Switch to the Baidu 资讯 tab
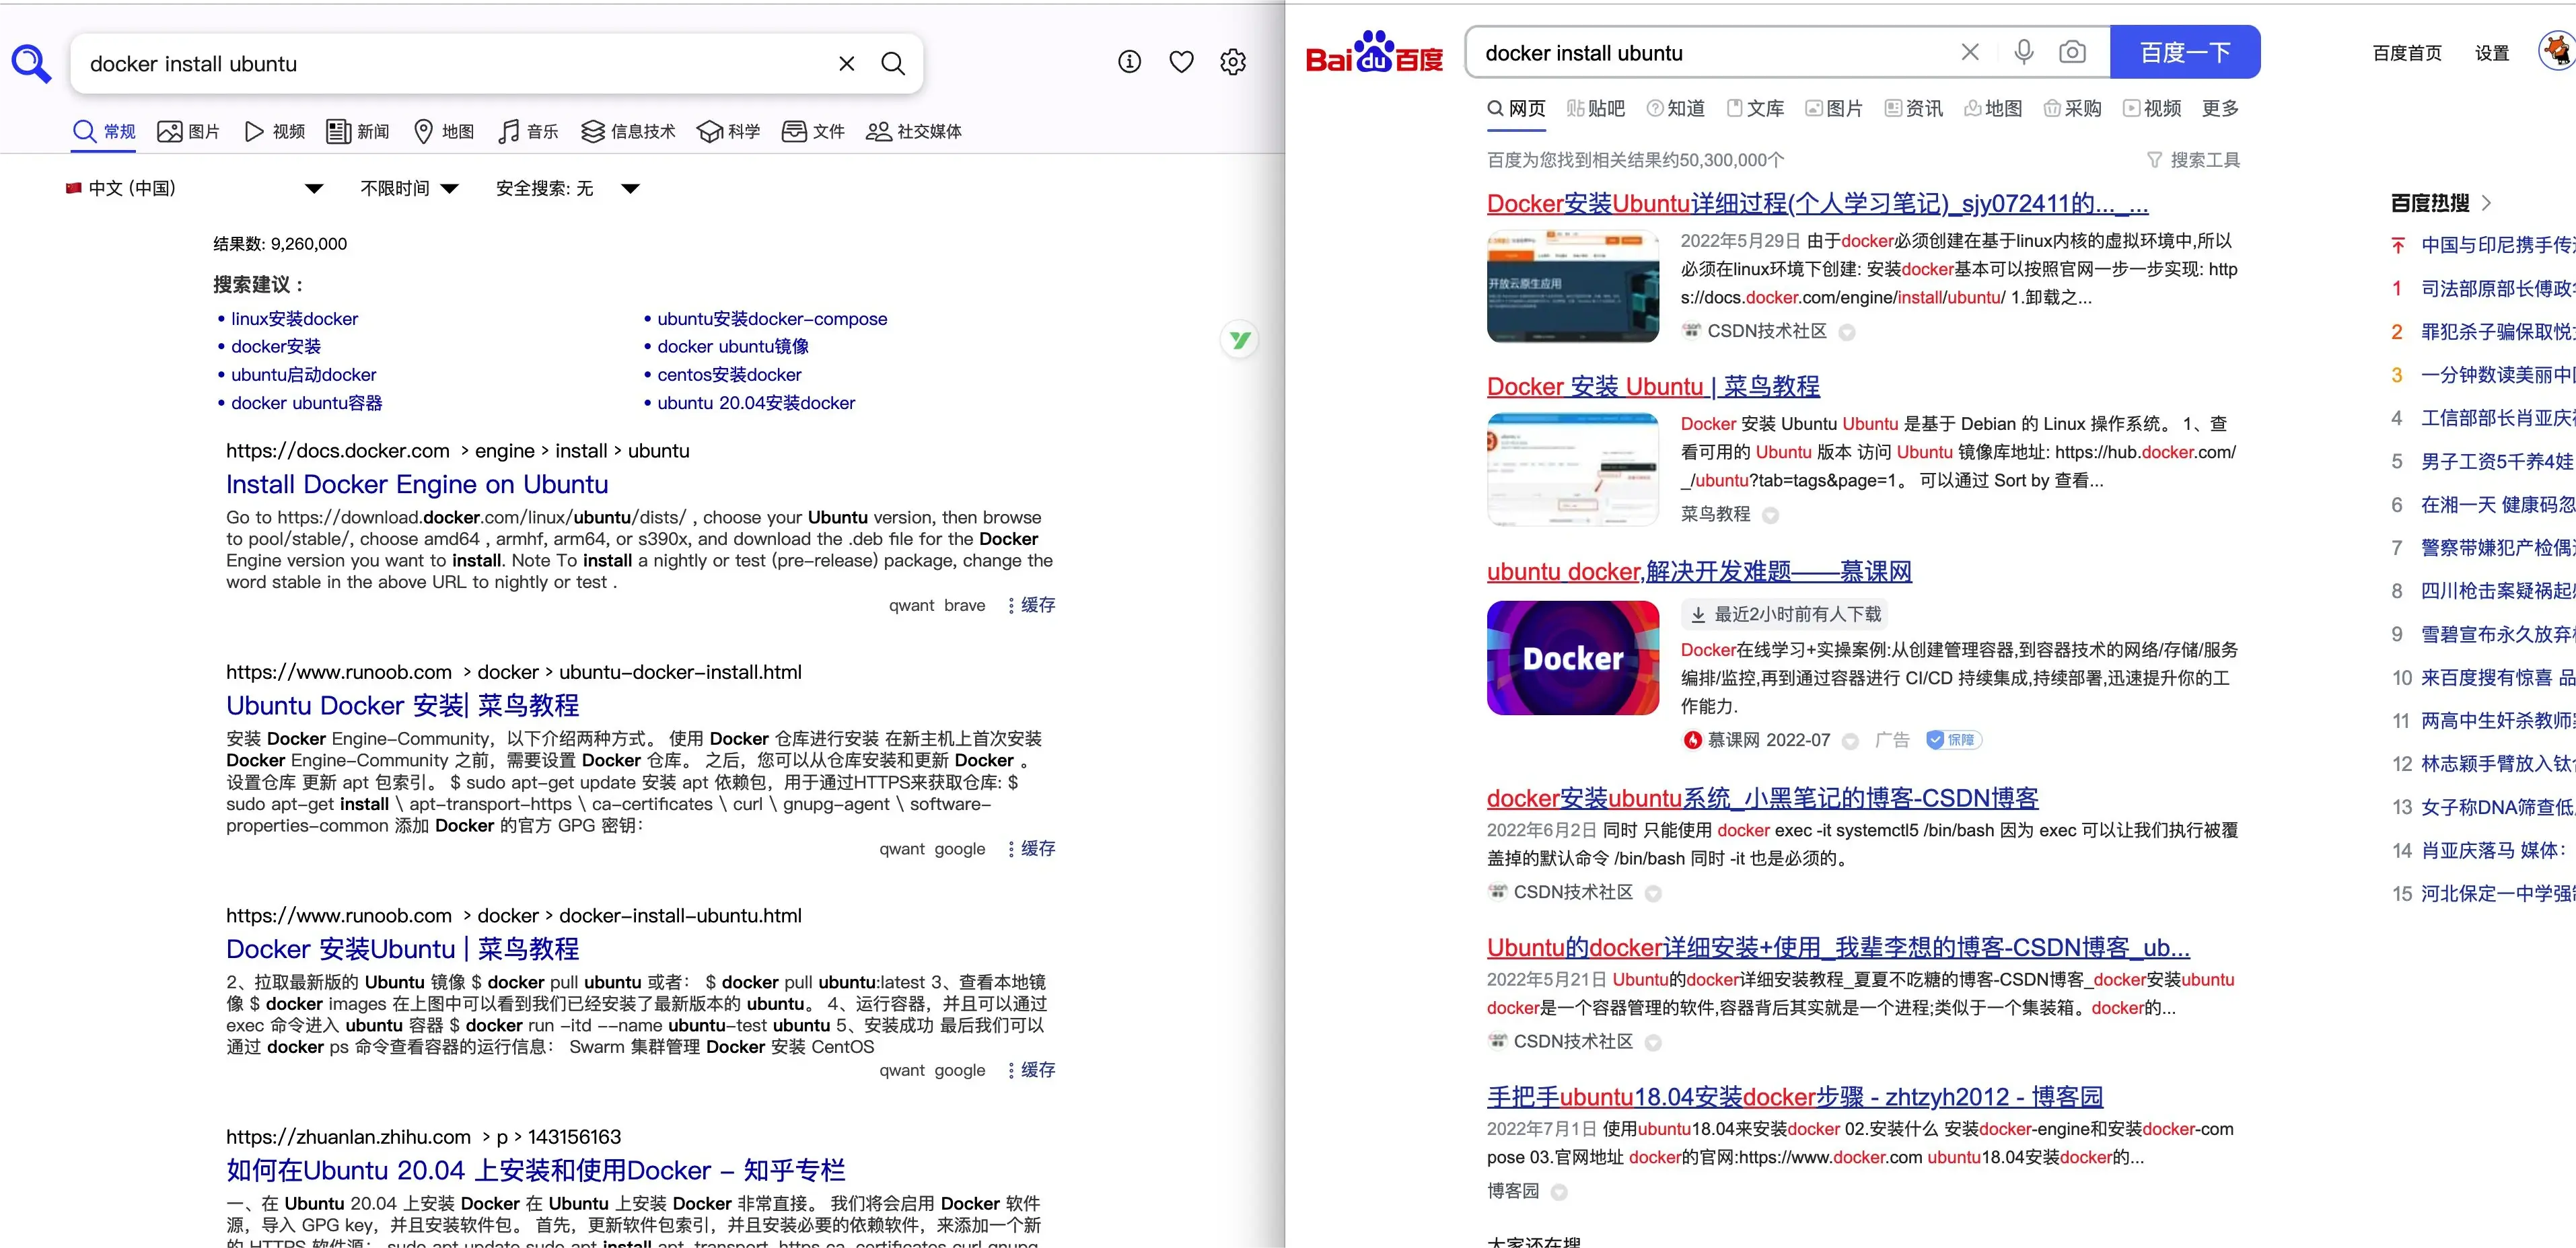Viewport: 2576px width, 1248px height. point(1913,108)
